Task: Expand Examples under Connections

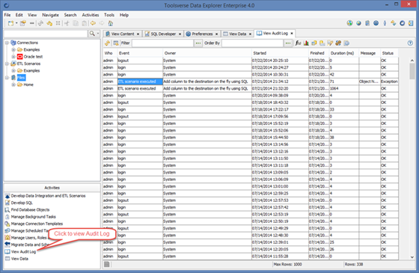Action: (x=13, y=49)
